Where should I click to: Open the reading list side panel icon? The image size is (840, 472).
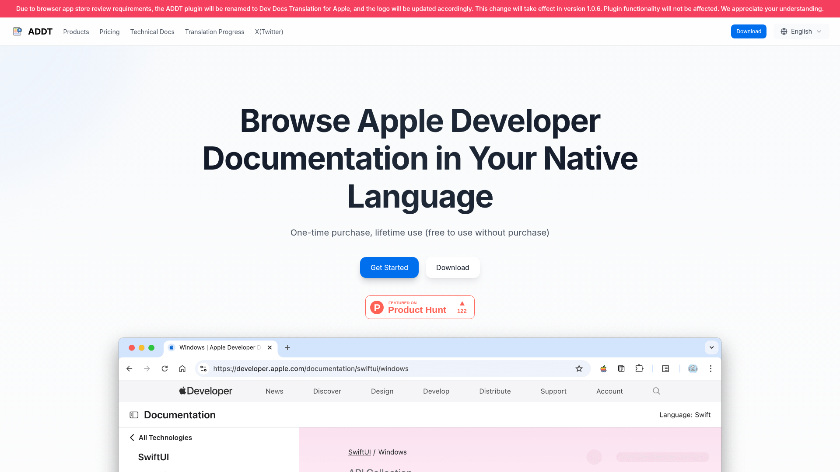[665, 369]
